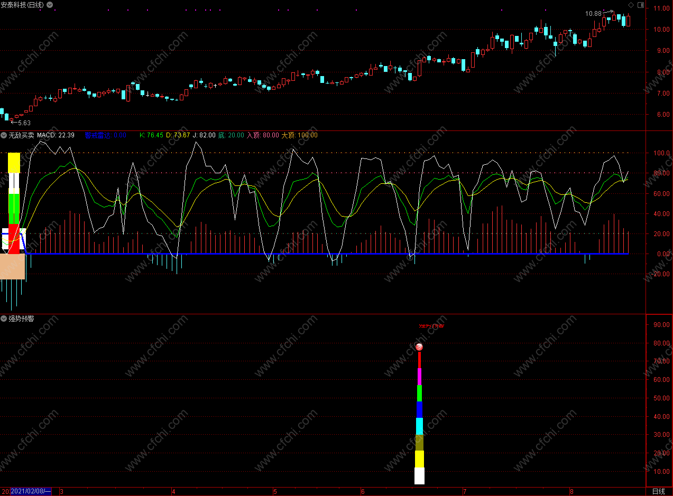
Task: Click the yellow segment of the signal column
Action: (x=419, y=459)
